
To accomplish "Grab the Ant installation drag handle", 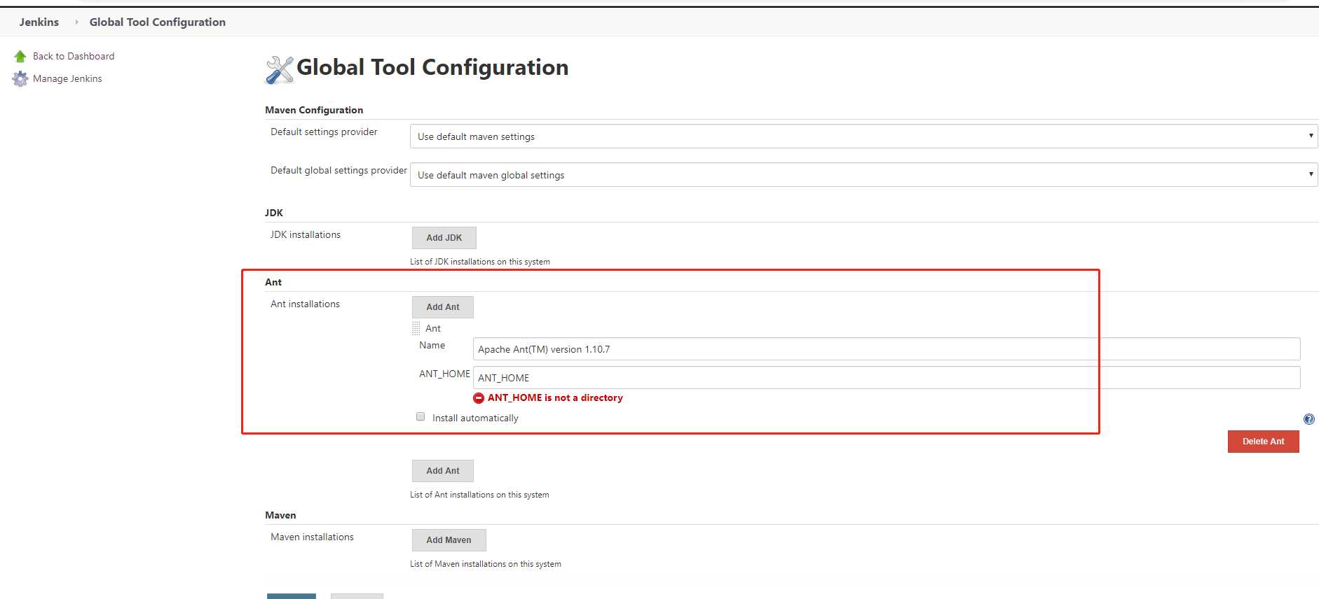I will pos(416,328).
